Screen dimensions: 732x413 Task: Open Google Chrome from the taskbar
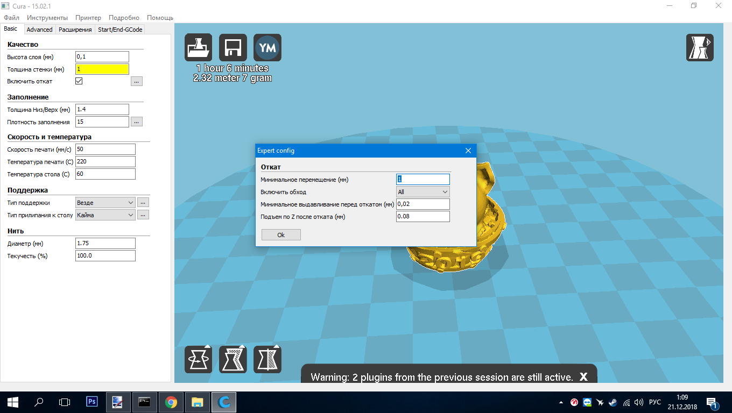pos(171,401)
